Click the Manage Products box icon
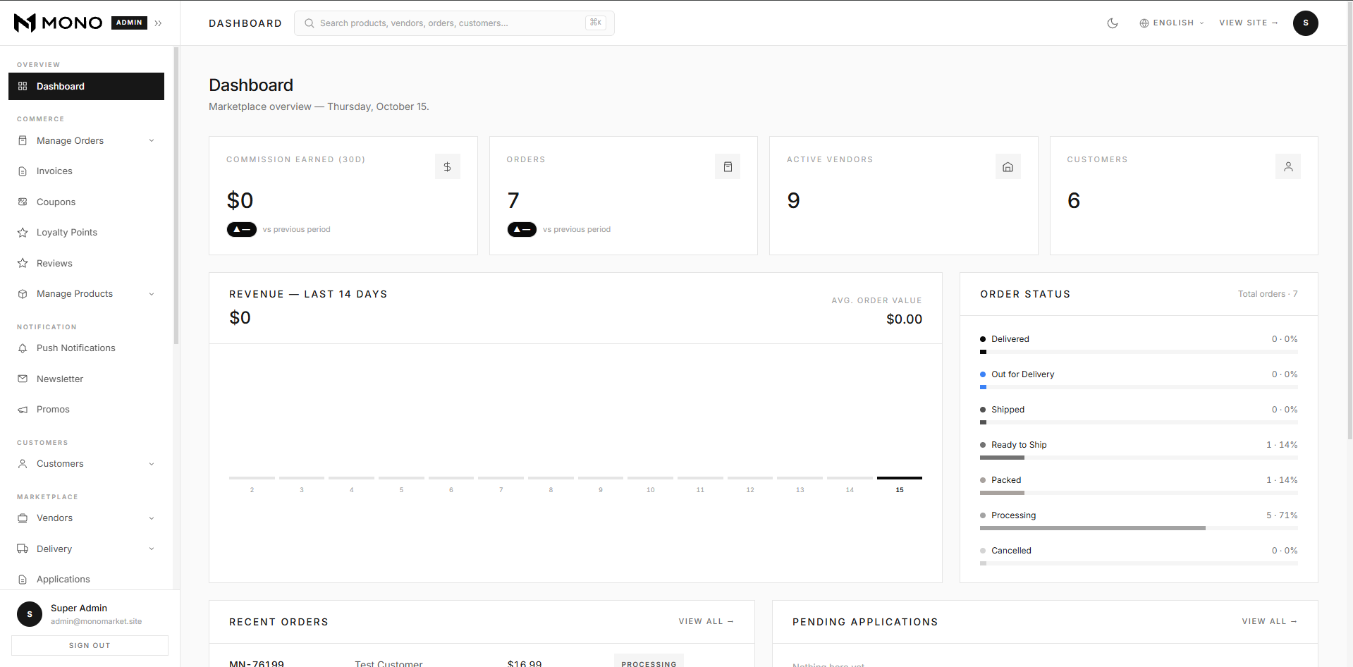Image resolution: width=1353 pixels, height=667 pixels. [x=23, y=294]
